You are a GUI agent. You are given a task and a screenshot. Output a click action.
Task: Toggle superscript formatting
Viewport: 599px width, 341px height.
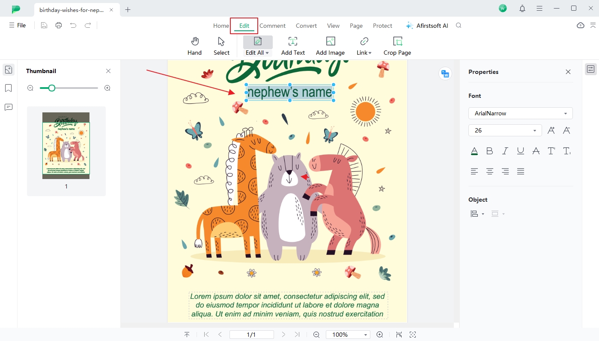tap(551, 151)
